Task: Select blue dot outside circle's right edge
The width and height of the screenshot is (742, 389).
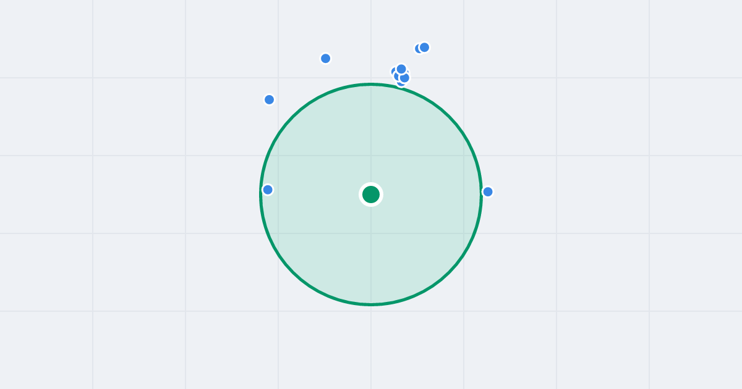Action: (x=488, y=191)
